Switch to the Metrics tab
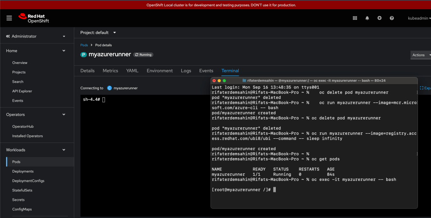 tap(110, 71)
